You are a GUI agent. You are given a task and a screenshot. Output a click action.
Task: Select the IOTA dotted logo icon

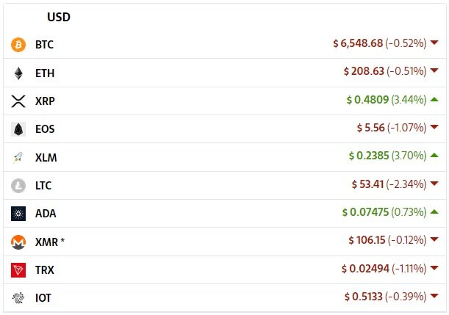18,298
